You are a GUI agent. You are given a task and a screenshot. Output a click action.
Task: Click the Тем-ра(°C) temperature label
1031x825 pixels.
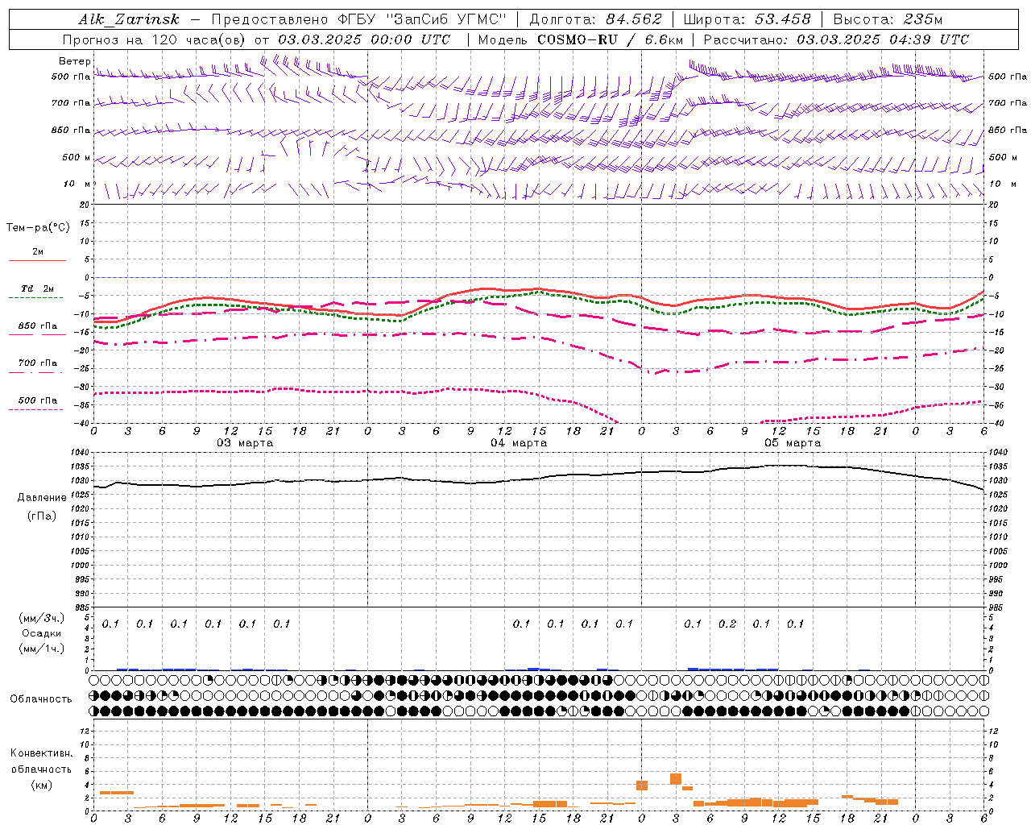click(x=38, y=228)
